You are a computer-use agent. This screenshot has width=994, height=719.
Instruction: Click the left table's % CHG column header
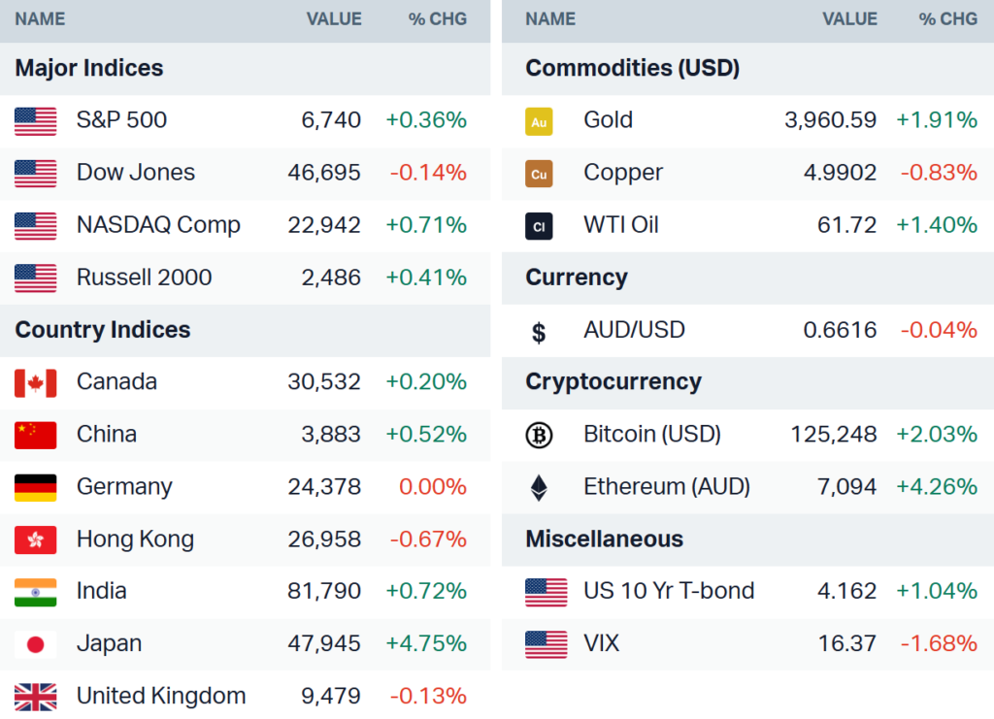pyautogui.click(x=437, y=19)
